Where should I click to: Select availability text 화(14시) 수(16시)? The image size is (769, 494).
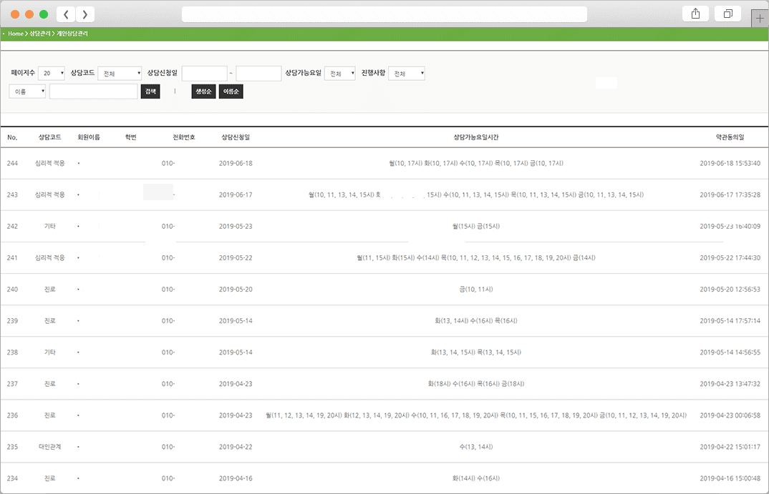click(x=476, y=478)
